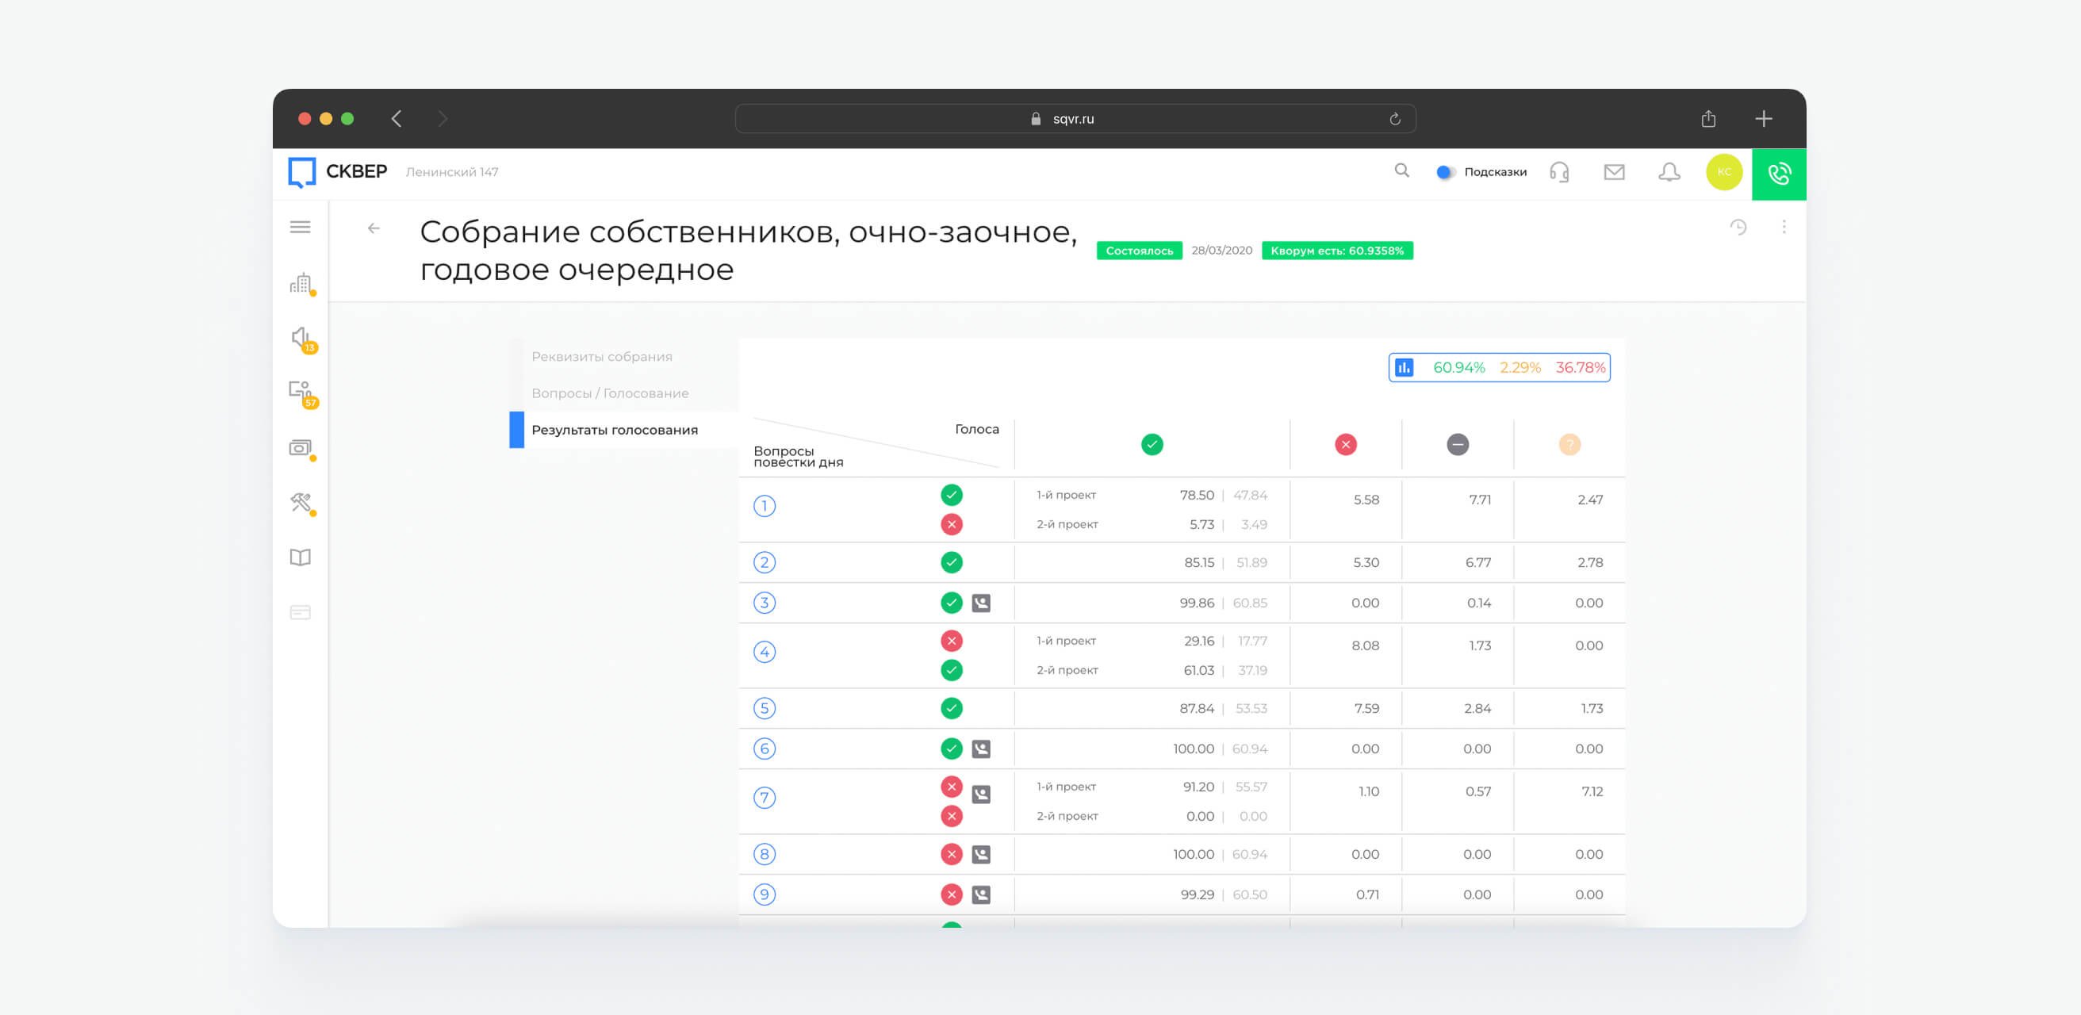
Task: Switch to Вопросы / Голосование tab
Action: click(610, 393)
